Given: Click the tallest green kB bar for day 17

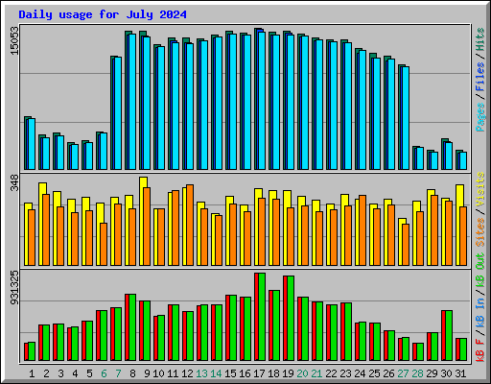Looking at the screenshot, I should pos(262,317).
